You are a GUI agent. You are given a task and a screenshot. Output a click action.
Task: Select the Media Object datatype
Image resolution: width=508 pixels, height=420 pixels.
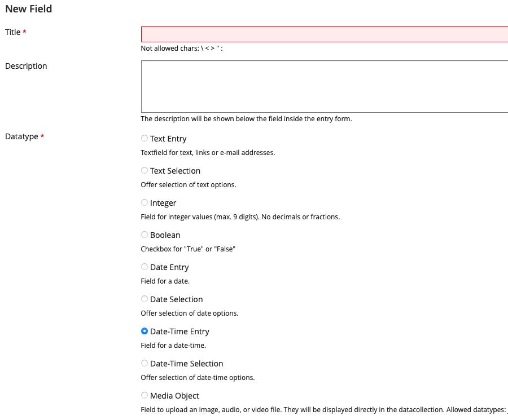(144, 395)
